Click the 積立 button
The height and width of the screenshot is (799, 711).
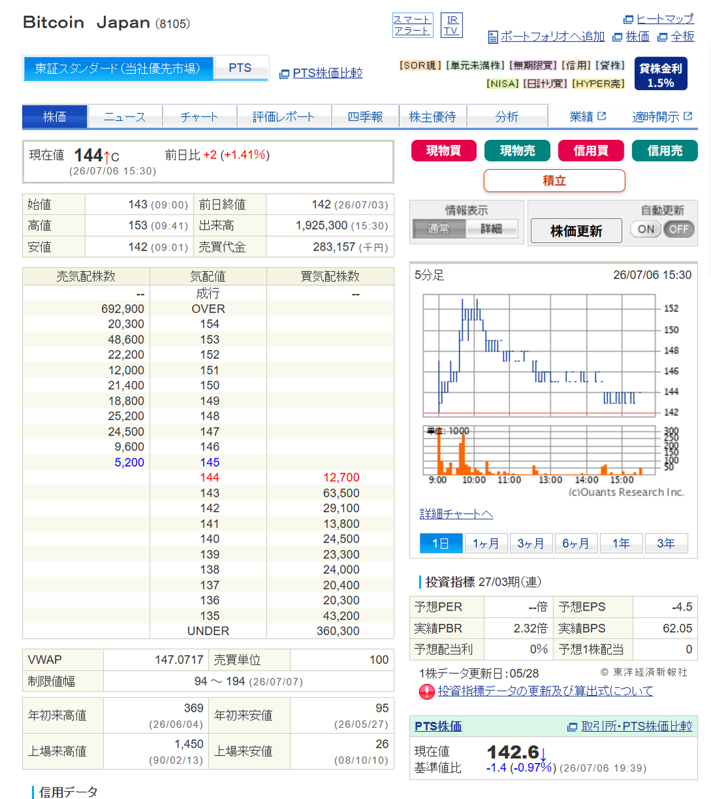[554, 180]
